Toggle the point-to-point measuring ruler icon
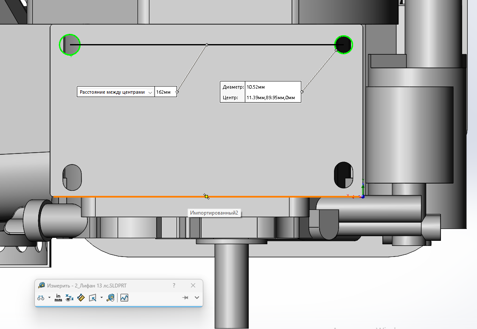 [x=81, y=298]
